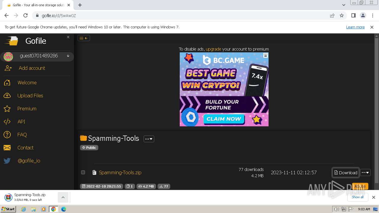Viewport: 379px width, 213px height.
Task: Open a new browser tab
Action: click(x=80, y=5)
